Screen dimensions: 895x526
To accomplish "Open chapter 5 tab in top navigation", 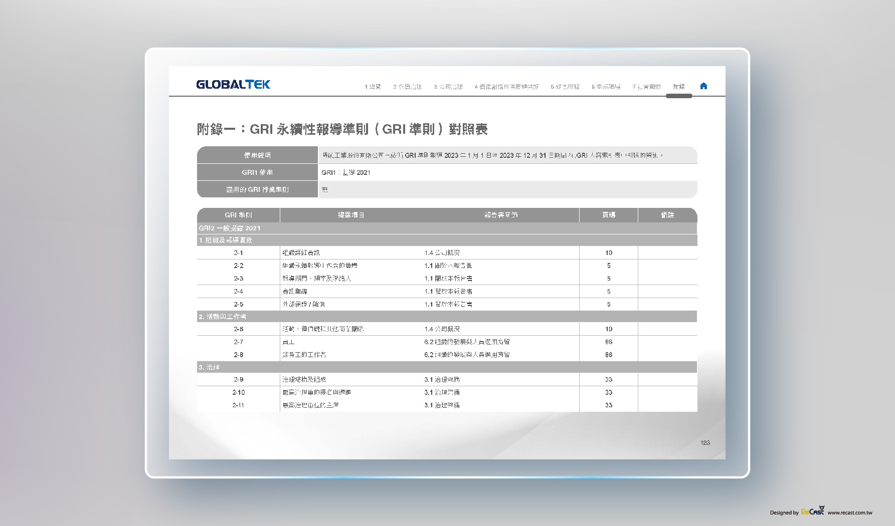I will pyautogui.click(x=565, y=87).
